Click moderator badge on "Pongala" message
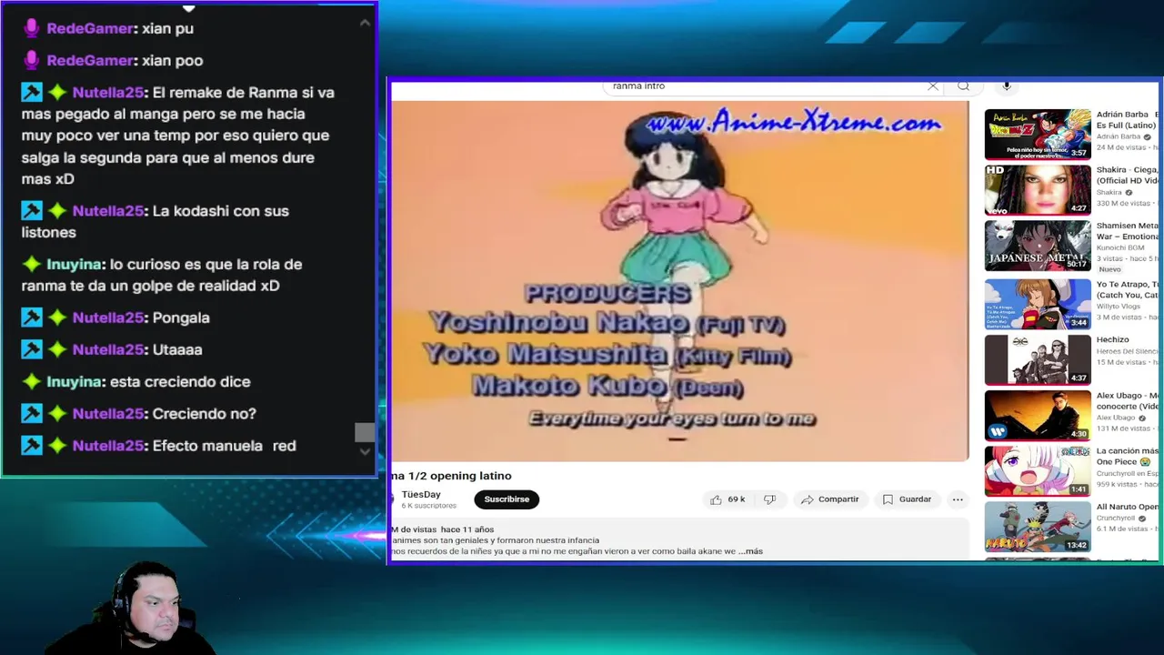1164x655 pixels. [32, 317]
